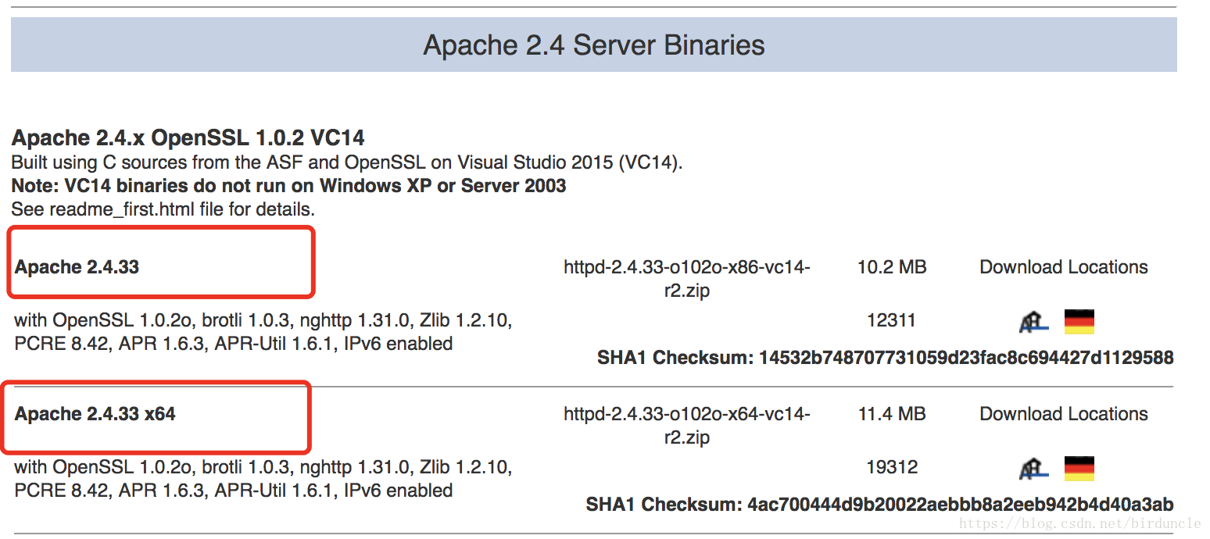The image size is (1210, 539).
Task: Click the Apache 2.4.33 x64 heading
Action: click(94, 413)
